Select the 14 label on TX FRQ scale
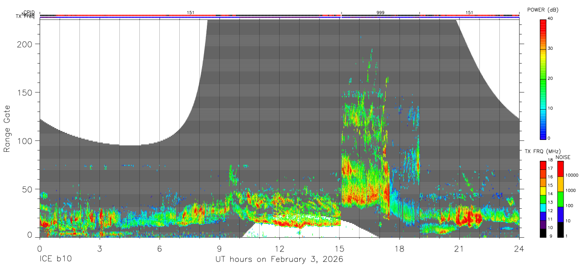584x269 pixels. pyautogui.click(x=550, y=194)
